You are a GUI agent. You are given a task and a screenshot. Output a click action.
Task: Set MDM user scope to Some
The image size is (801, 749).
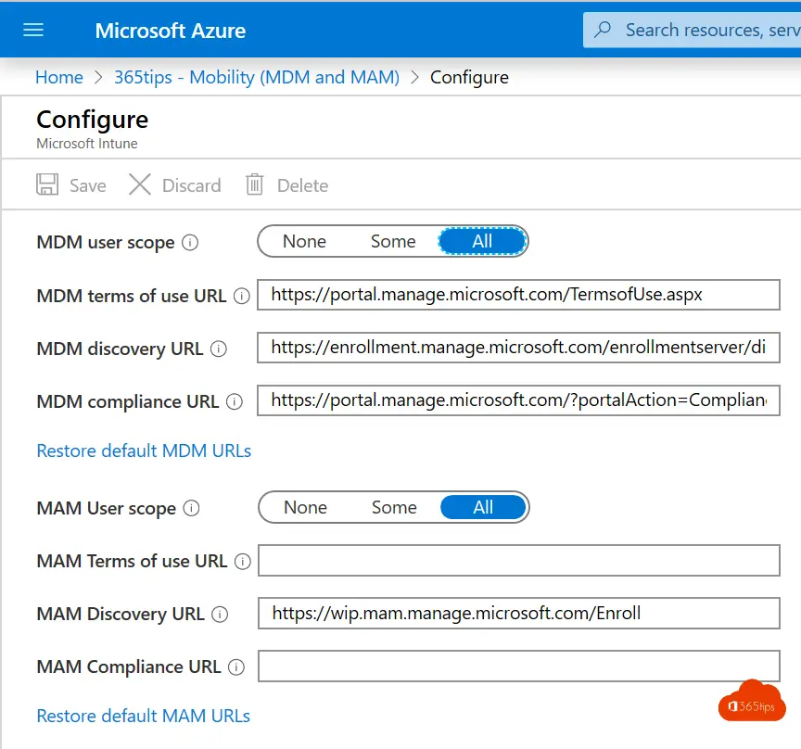[x=393, y=241]
